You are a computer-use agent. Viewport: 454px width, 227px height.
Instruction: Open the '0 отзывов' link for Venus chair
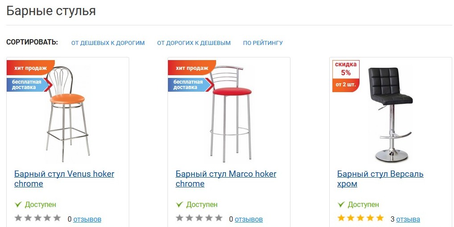[87, 219]
